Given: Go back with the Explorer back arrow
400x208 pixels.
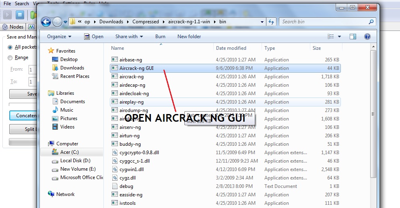Looking at the screenshot, I should tap(46, 22).
